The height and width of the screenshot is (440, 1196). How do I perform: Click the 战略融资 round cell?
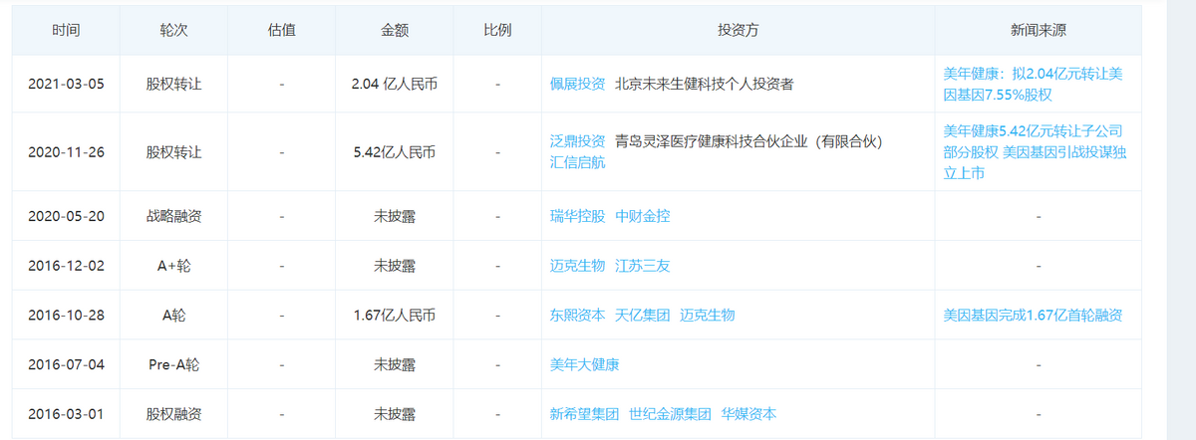pyautogui.click(x=174, y=216)
